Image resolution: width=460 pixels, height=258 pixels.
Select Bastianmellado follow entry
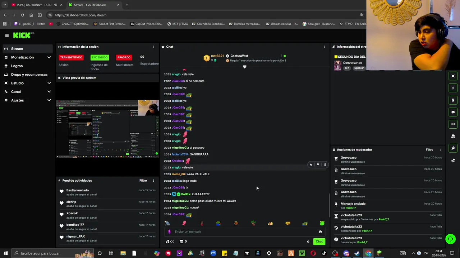107,192
